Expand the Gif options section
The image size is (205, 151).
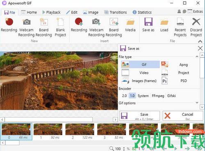click(197, 103)
